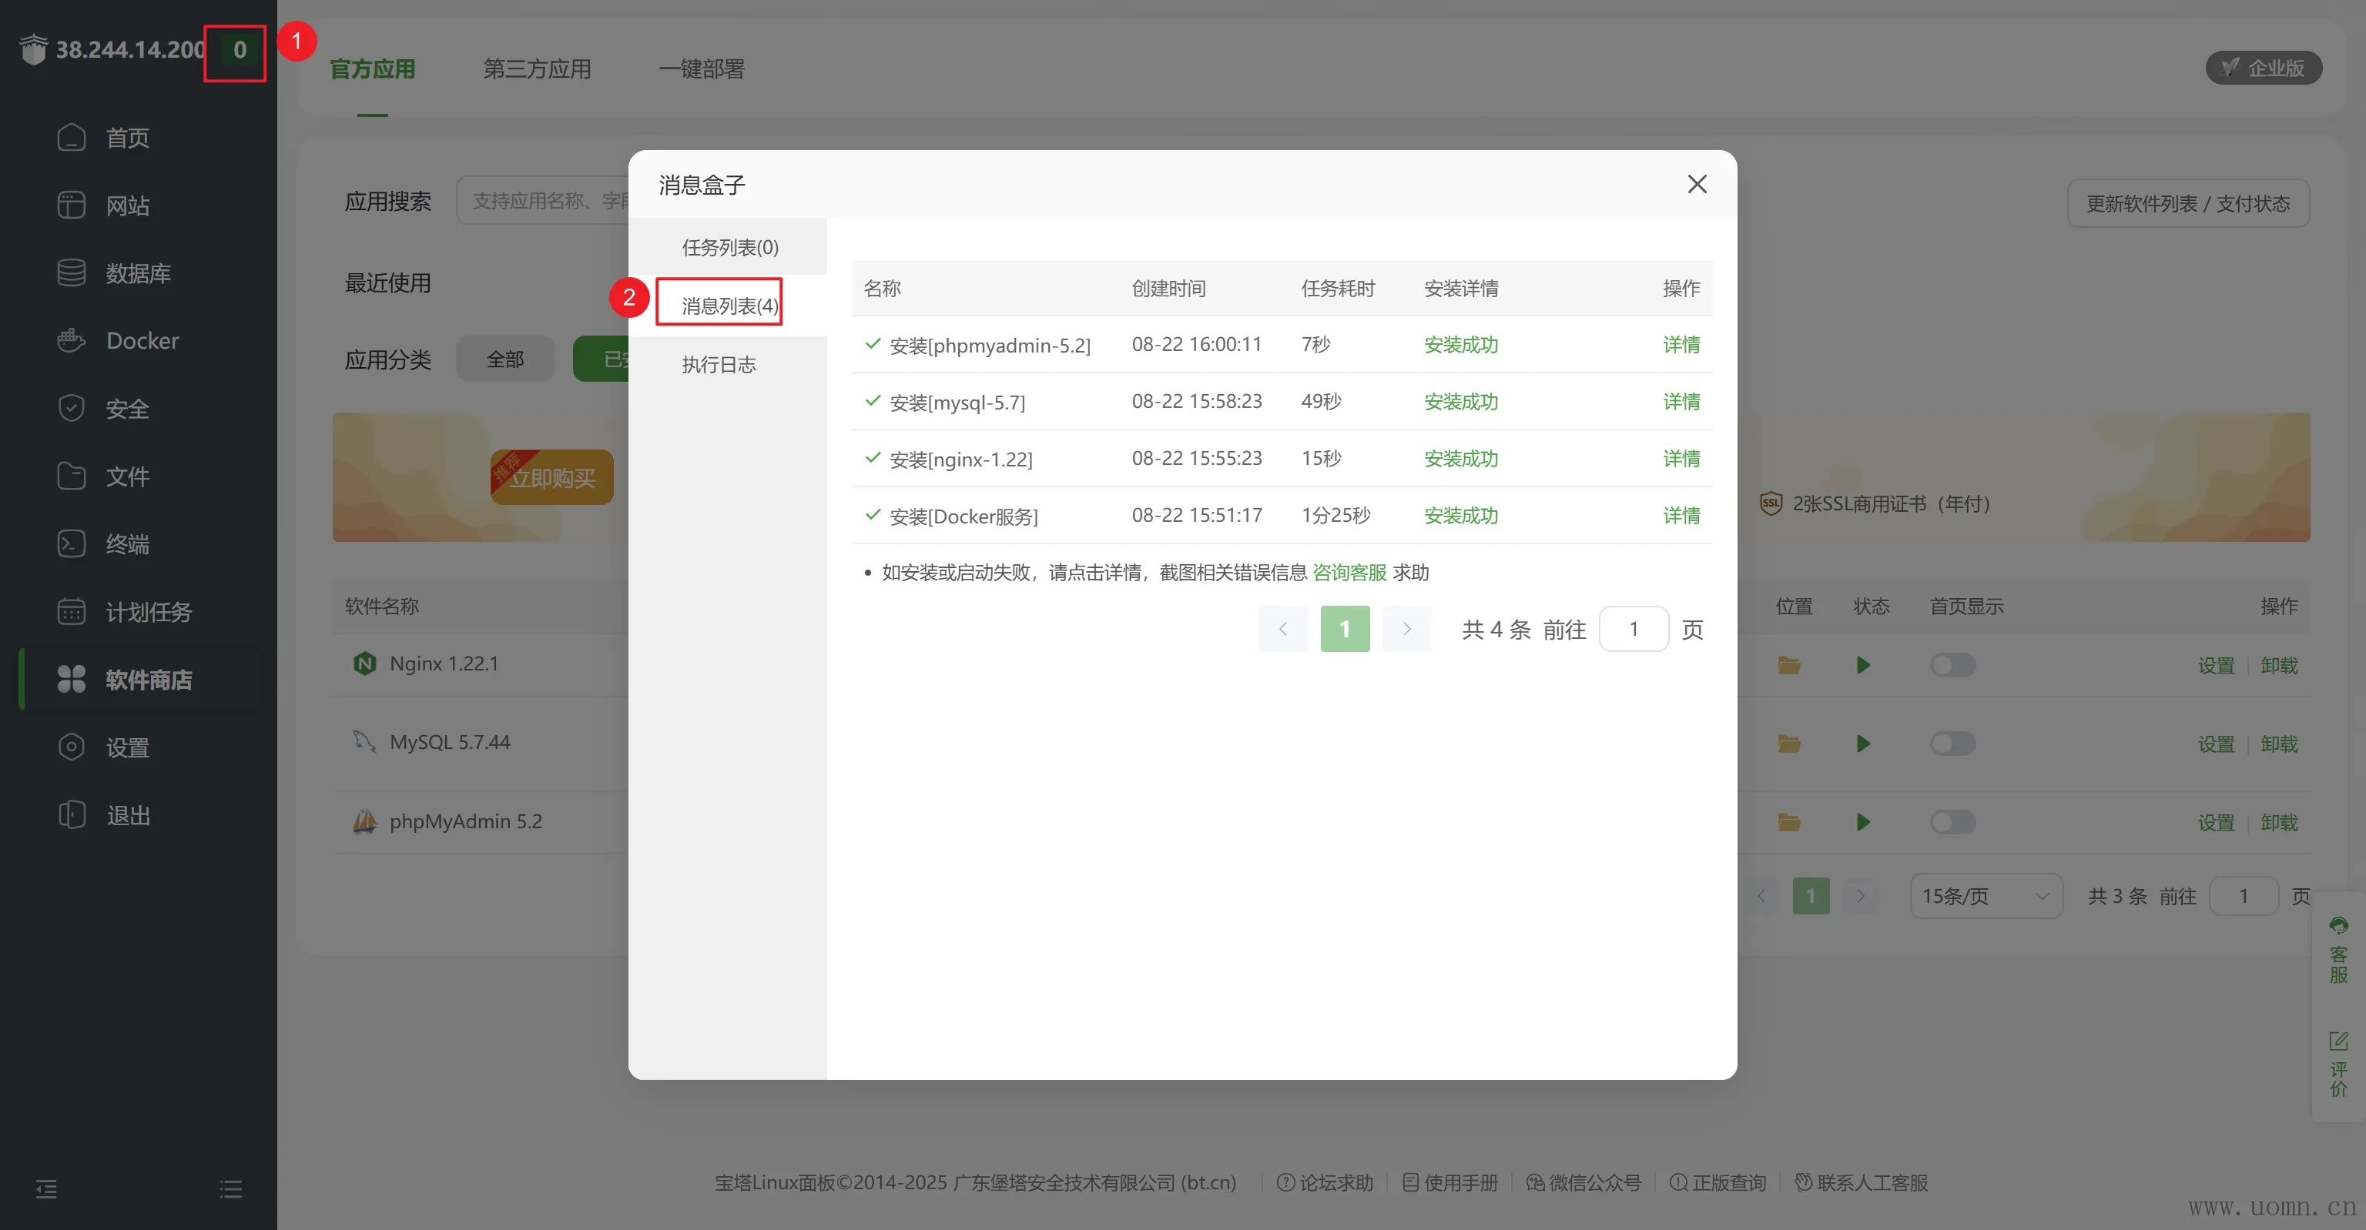Click the database sidebar icon

pyautogui.click(x=71, y=272)
